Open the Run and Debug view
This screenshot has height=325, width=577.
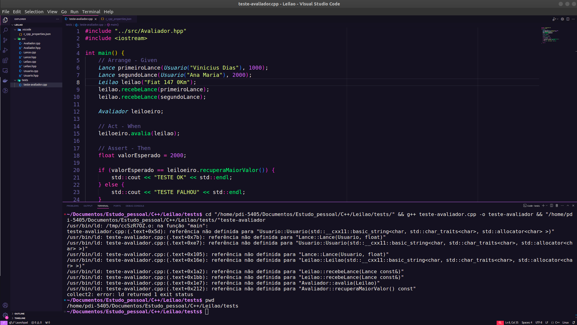click(5, 50)
